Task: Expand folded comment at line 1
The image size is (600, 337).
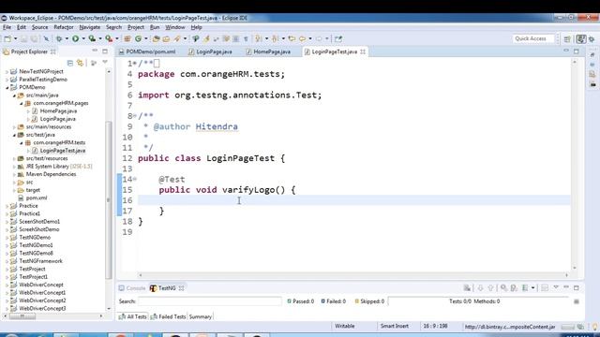Action: (x=135, y=63)
